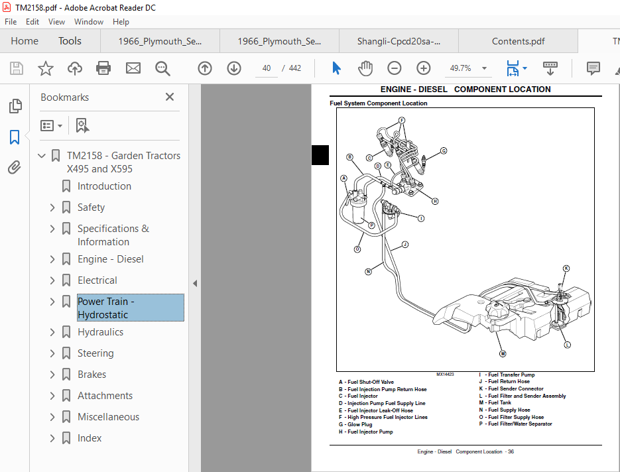Switch to the Tools tab
The image size is (620, 472).
70,41
